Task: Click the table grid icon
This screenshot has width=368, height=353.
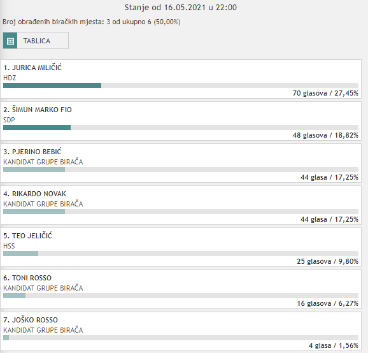Action: 10,41
